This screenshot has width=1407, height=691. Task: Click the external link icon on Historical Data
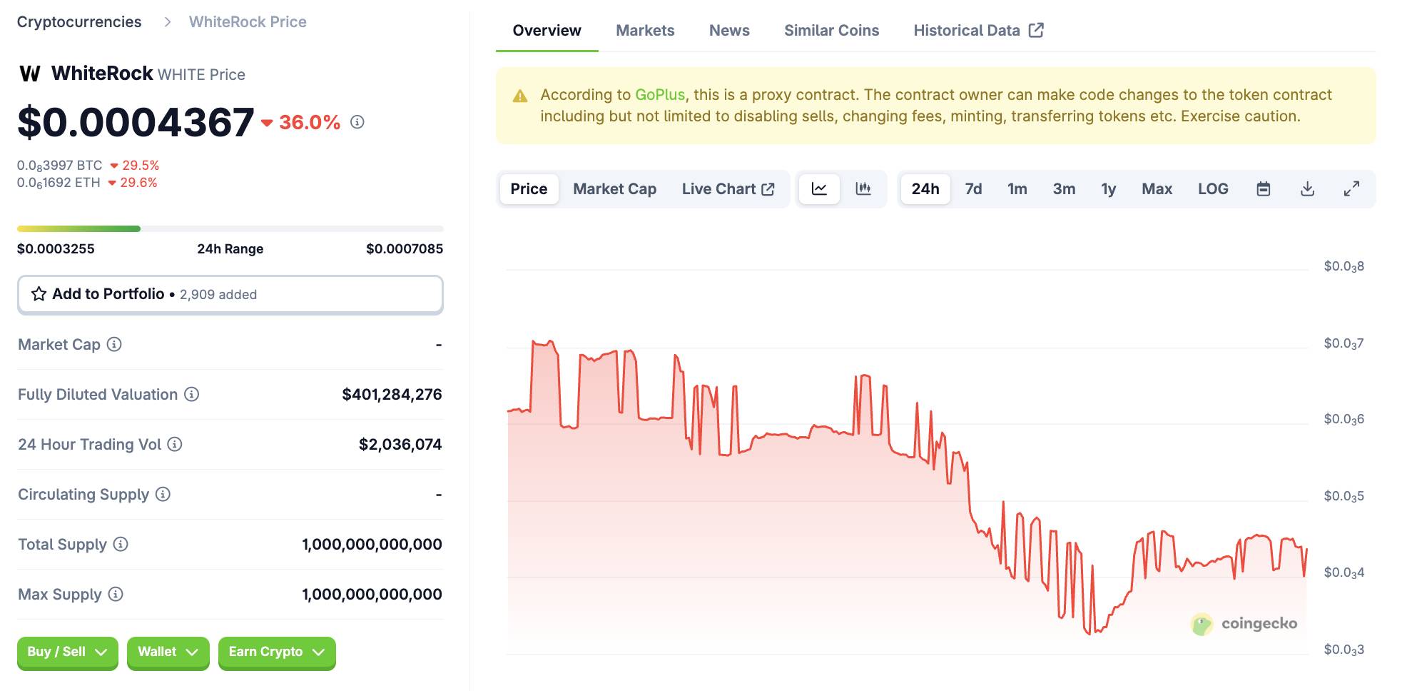click(1036, 30)
